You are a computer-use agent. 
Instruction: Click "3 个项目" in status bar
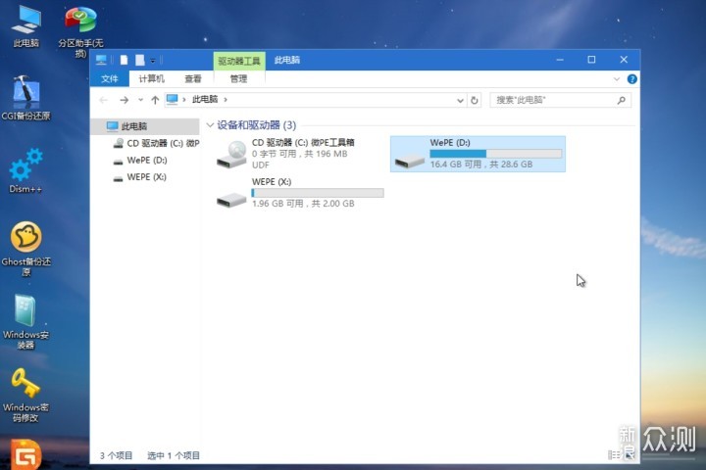pos(116,455)
